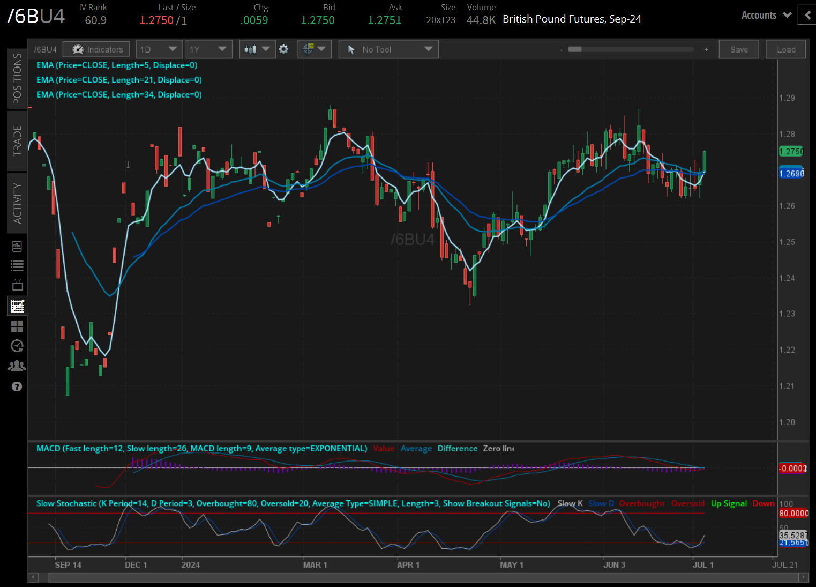Click the chart zoom slider handle

575,49
